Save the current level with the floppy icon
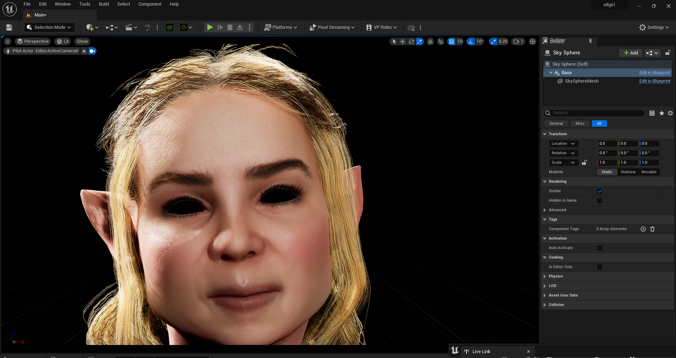Viewport: 676px width, 358px height. [9, 27]
